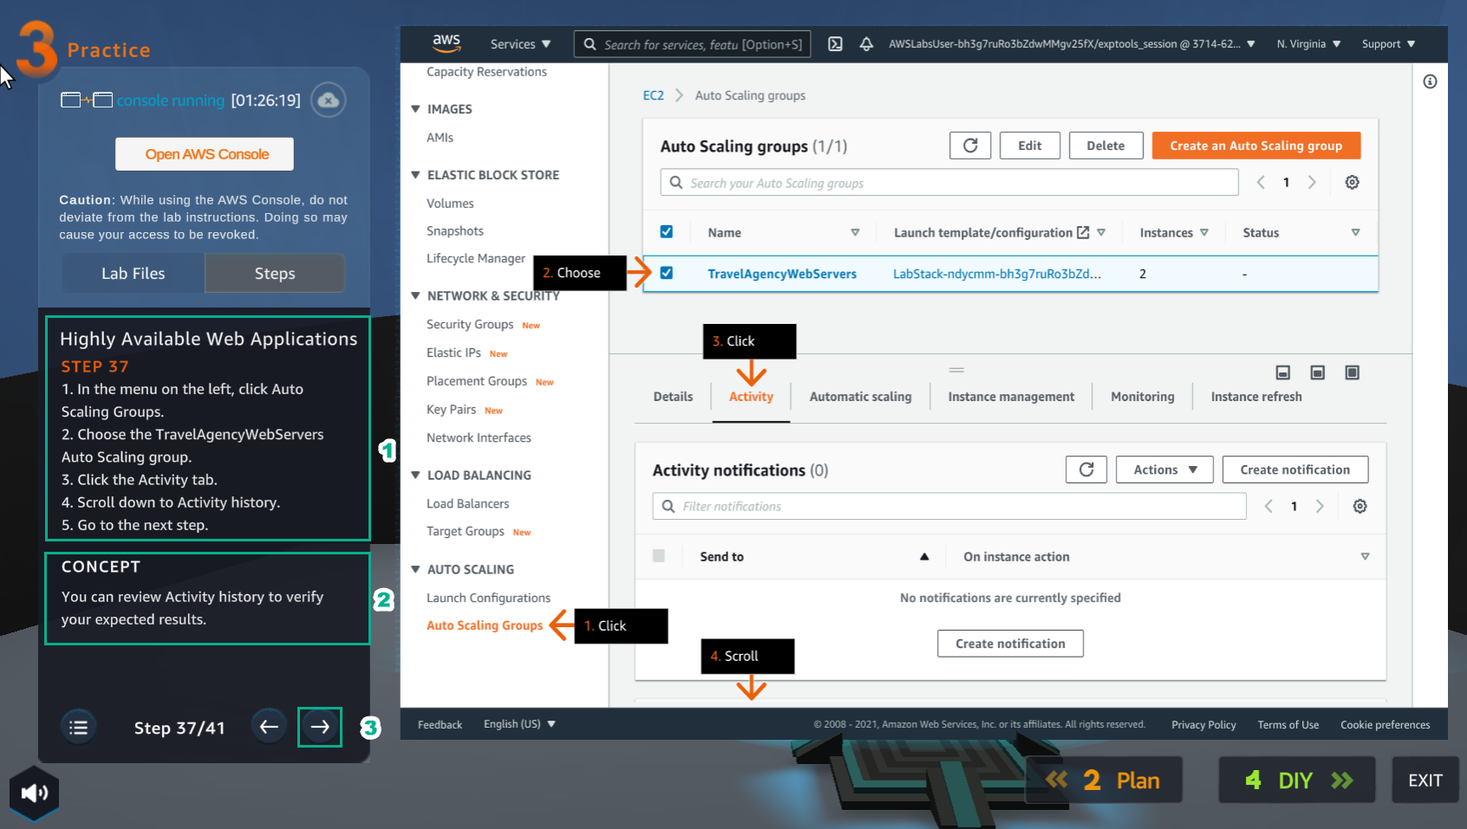Screen dimensions: 1467x829
Task: Click the AWS logo
Action: 447,42
